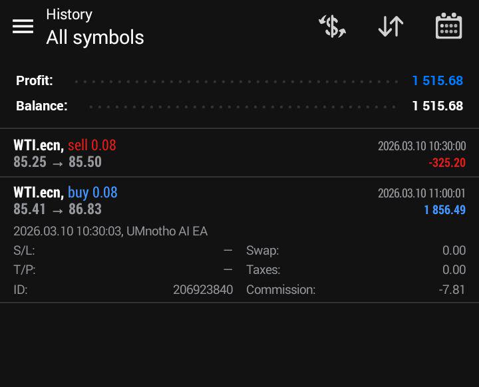Open the hamburger navigation menu
This screenshot has height=387, width=479.
pos(23,27)
